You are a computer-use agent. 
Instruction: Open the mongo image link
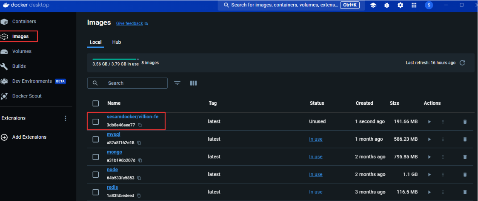tap(114, 152)
